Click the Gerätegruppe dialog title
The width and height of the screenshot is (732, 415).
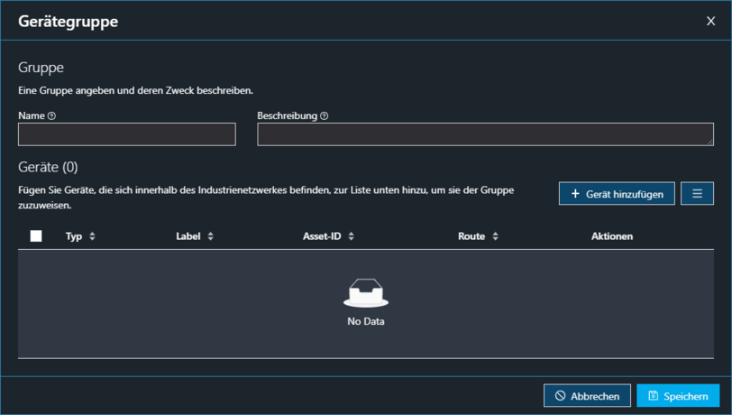click(x=68, y=21)
